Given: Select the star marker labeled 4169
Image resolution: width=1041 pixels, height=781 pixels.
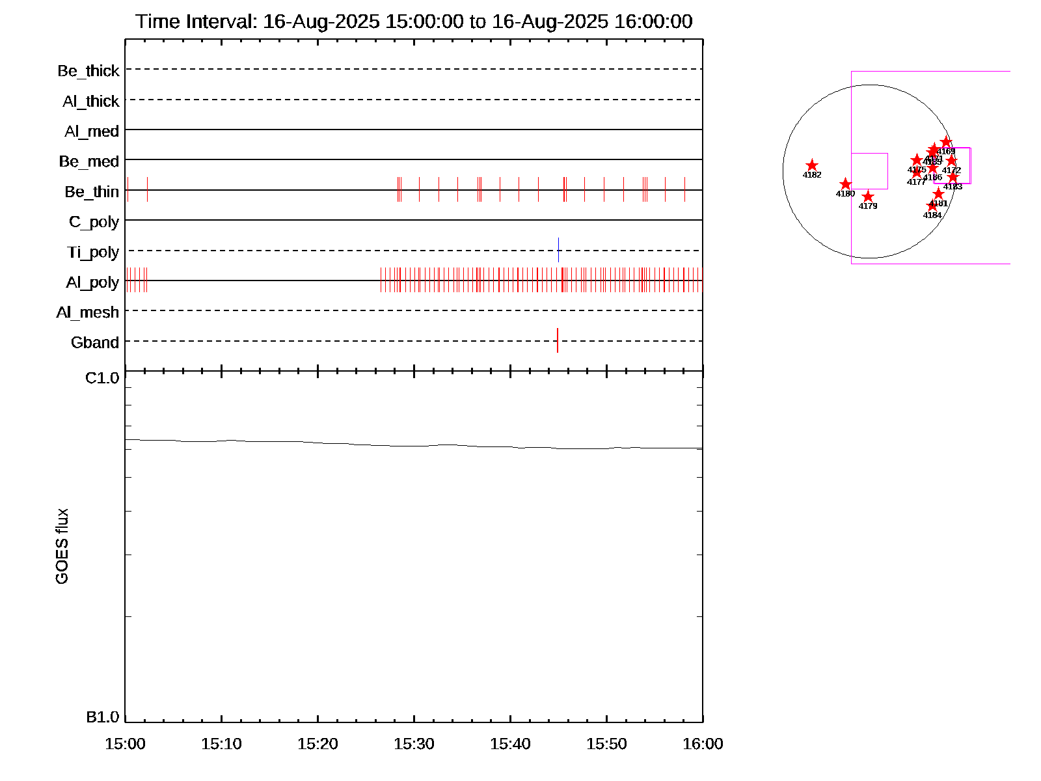Looking at the screenshot, I should point(946,143).
